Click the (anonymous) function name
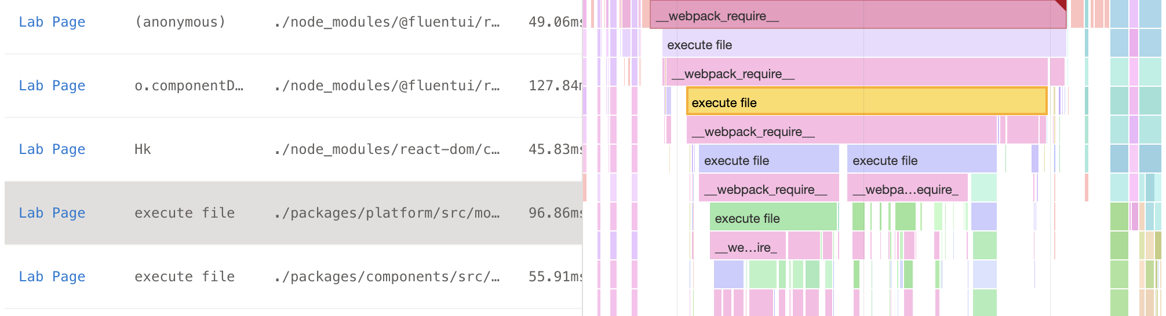This screenshot has width=1166, height=316. click(x=180, y=22)
